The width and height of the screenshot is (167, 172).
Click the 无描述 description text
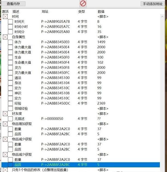19,119
